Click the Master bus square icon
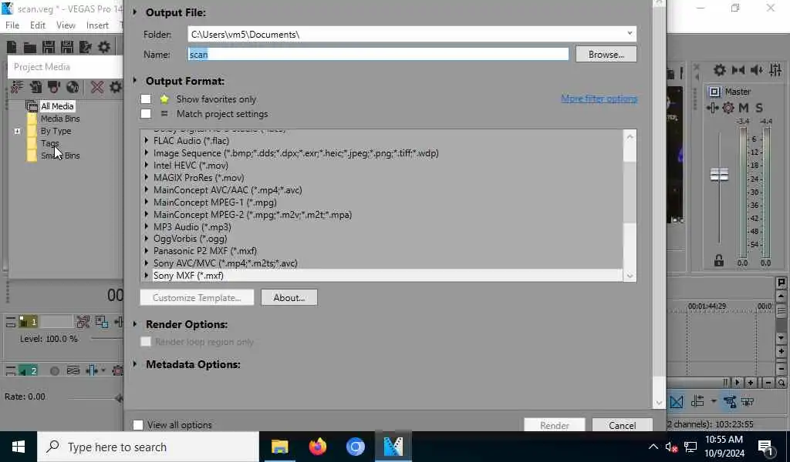The width and height of the screenshot is (790, 462). coord(714,92)
